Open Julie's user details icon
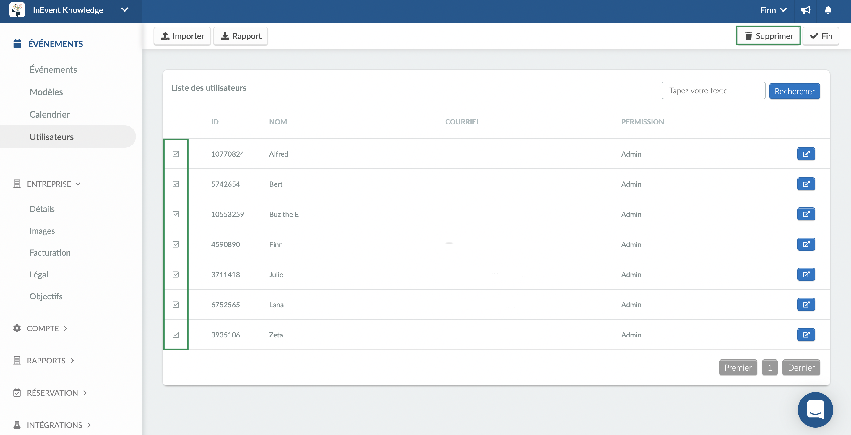The width and height of the screenshot is (851, 435). 806,275
